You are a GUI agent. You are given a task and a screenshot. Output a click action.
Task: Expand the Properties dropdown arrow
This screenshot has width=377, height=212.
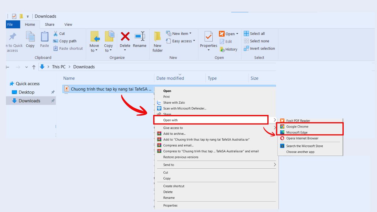pos(209,50)
